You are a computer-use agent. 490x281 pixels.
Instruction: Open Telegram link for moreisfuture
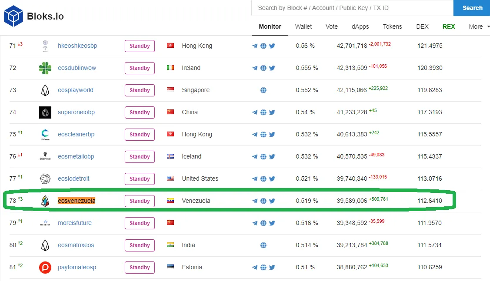click(x=255, y=223)
